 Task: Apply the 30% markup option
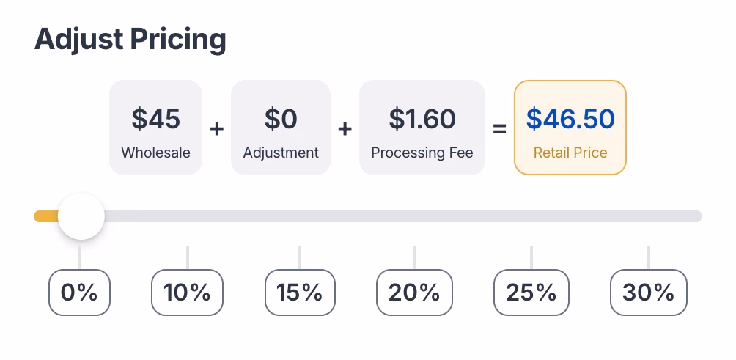click(649, 293)
